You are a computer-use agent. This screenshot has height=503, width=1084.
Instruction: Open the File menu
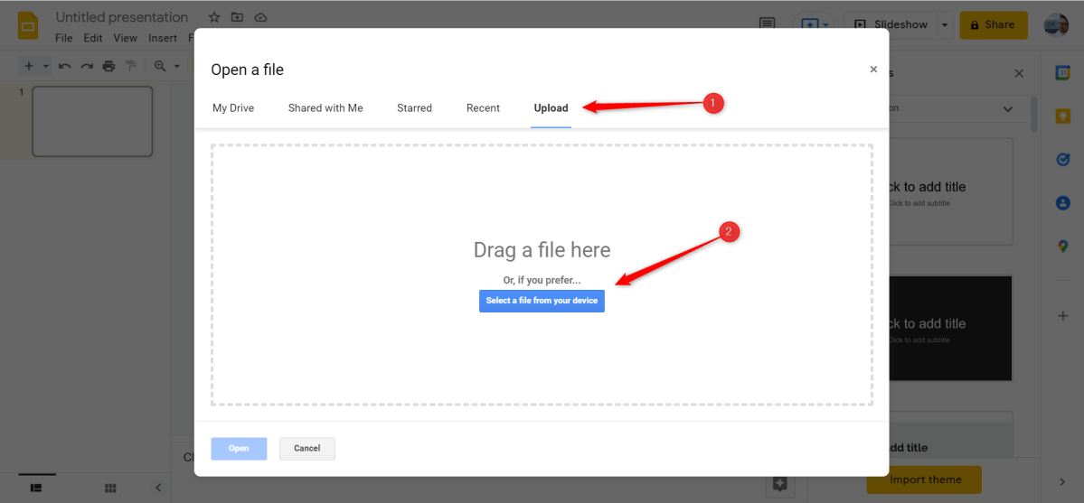click(x=63, y=38)
